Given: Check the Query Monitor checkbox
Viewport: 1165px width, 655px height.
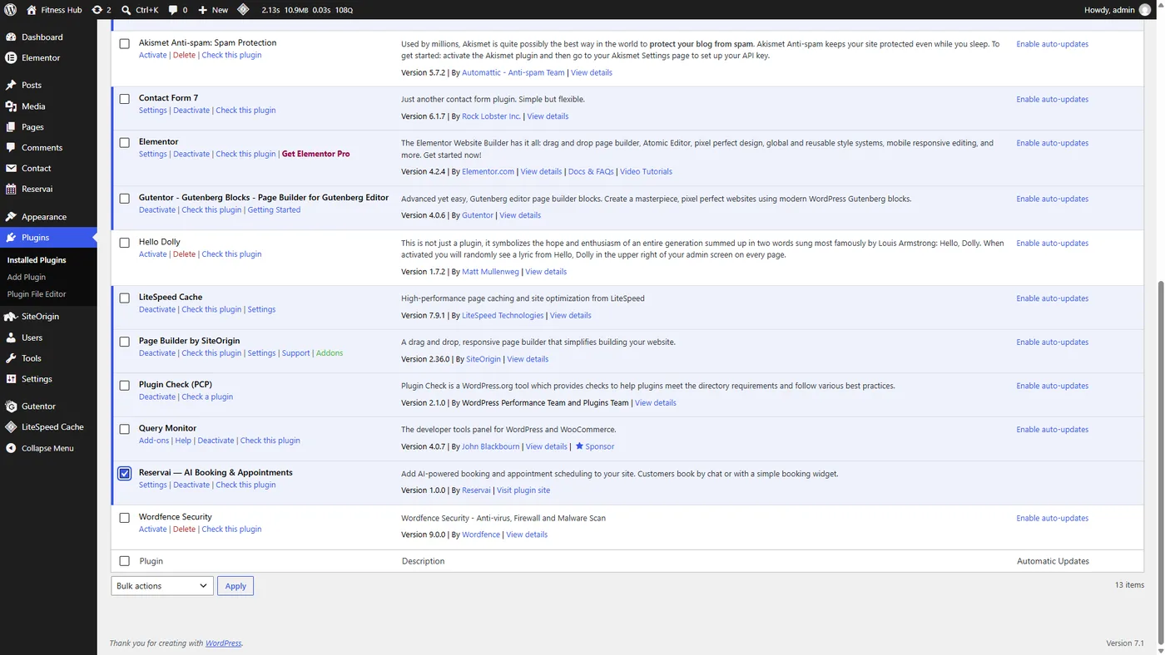Looking at the screenshot, I should click(125, 429).
